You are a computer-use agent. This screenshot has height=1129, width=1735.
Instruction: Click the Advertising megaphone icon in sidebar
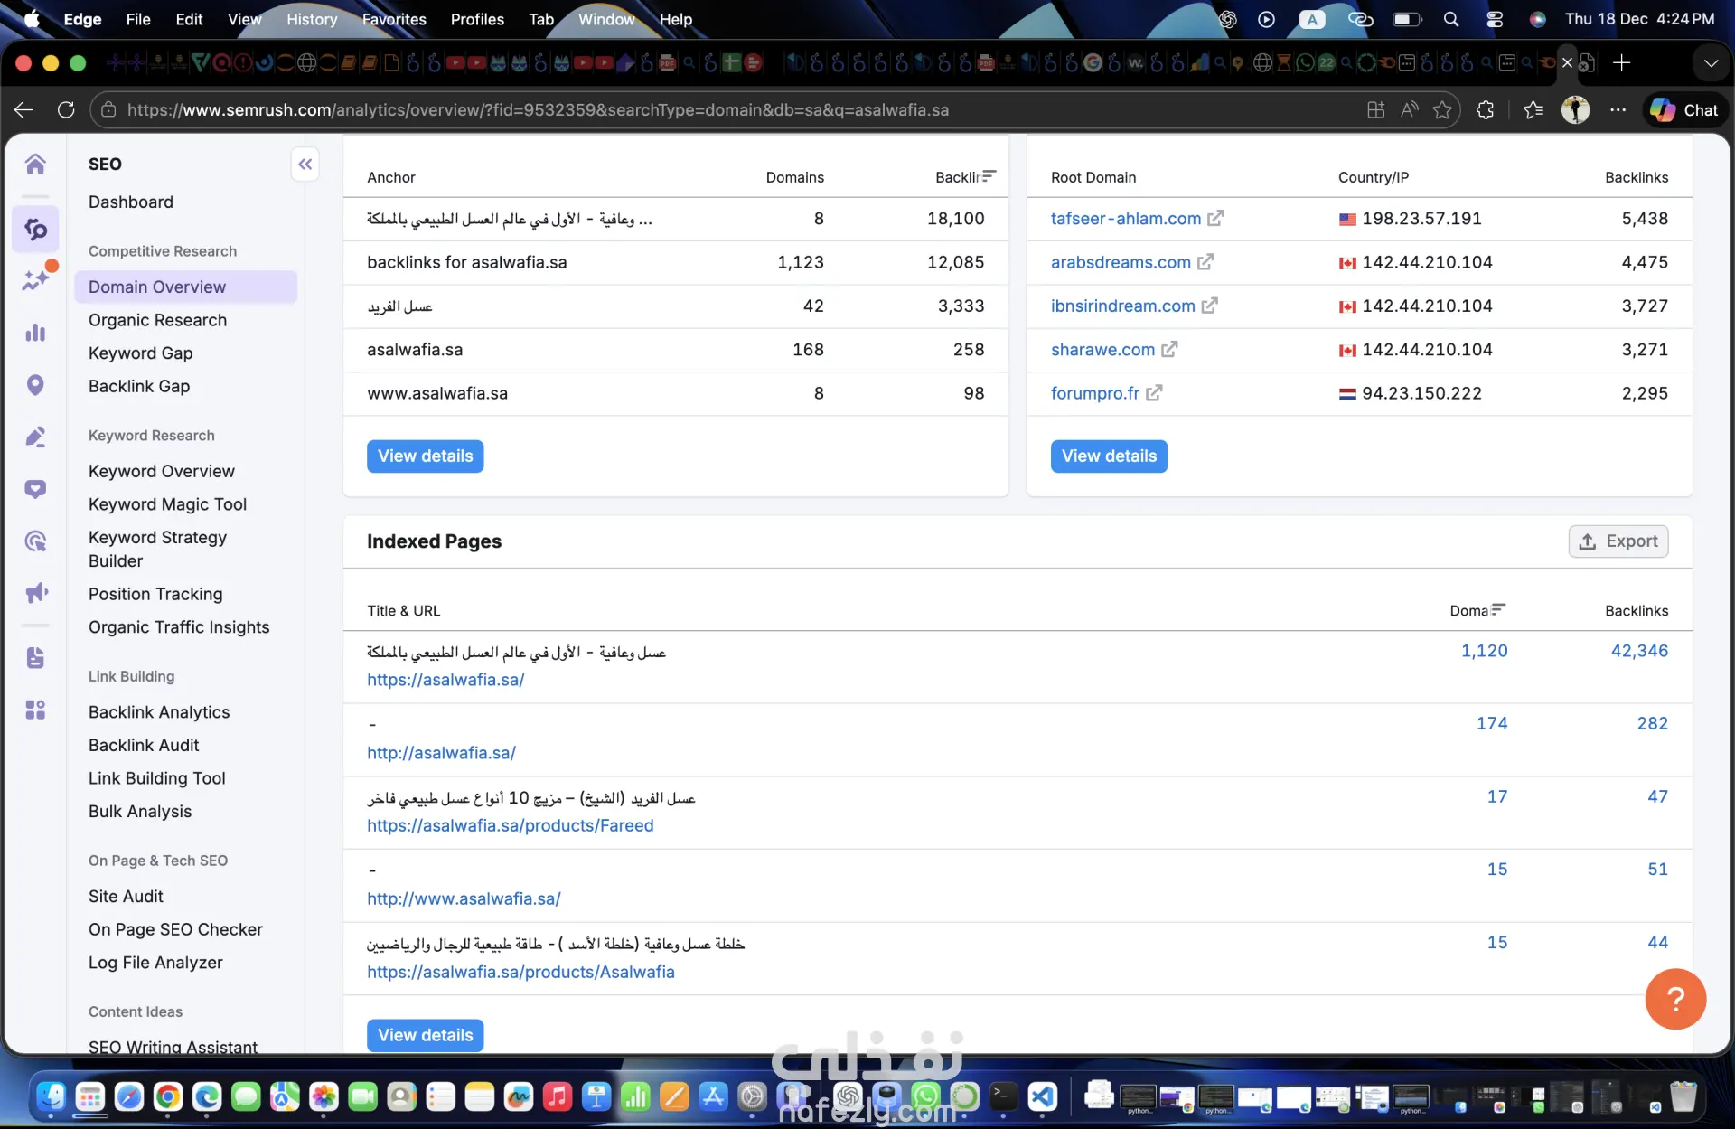tap(35, 593)
